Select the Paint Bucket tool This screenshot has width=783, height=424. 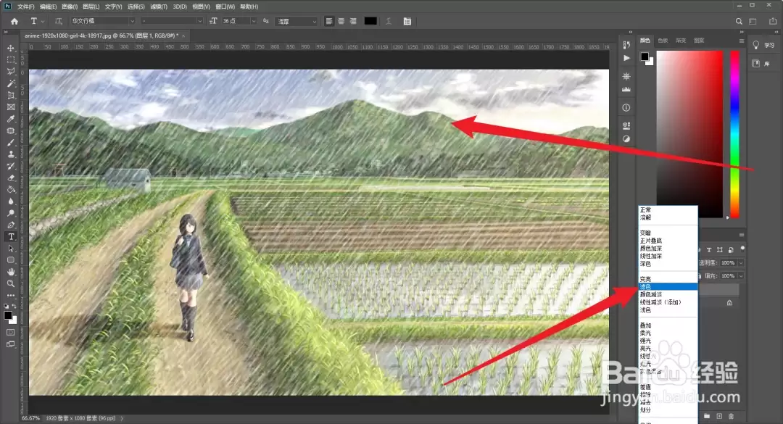tap(10, 189)
